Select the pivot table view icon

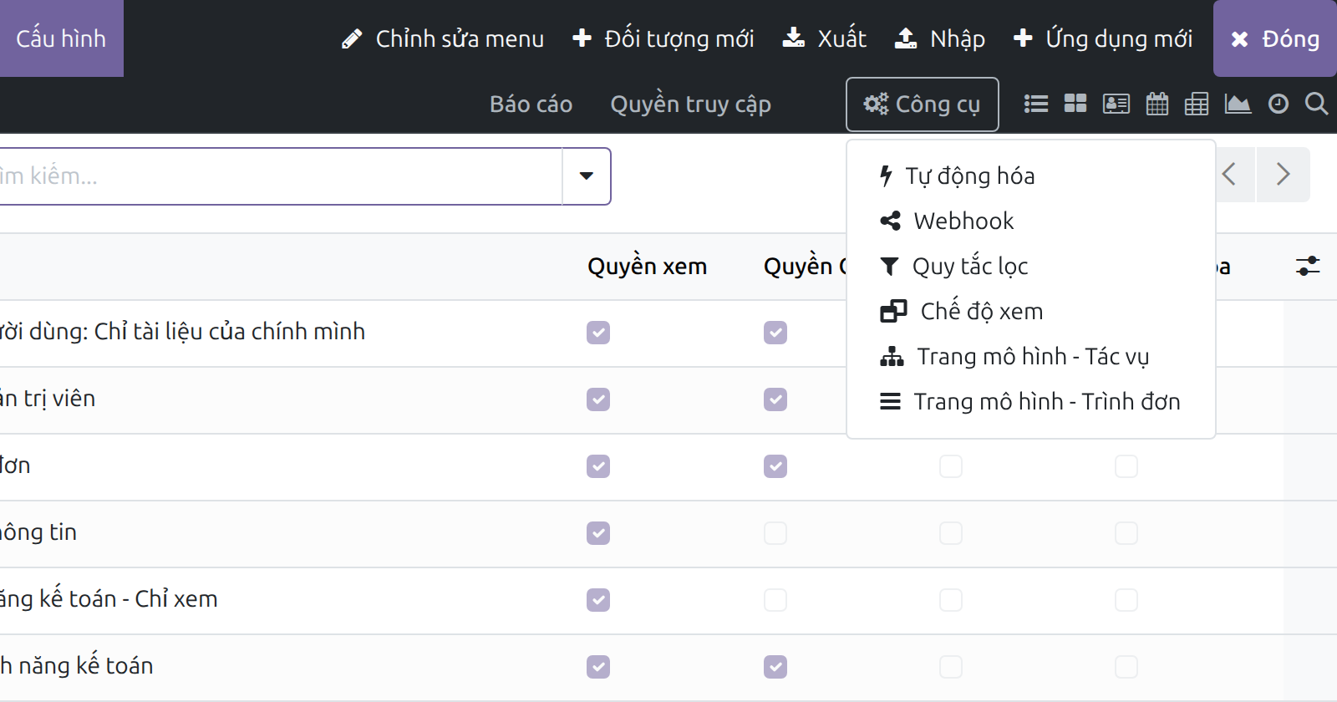pyautogui.click(x=1197, y=104)
